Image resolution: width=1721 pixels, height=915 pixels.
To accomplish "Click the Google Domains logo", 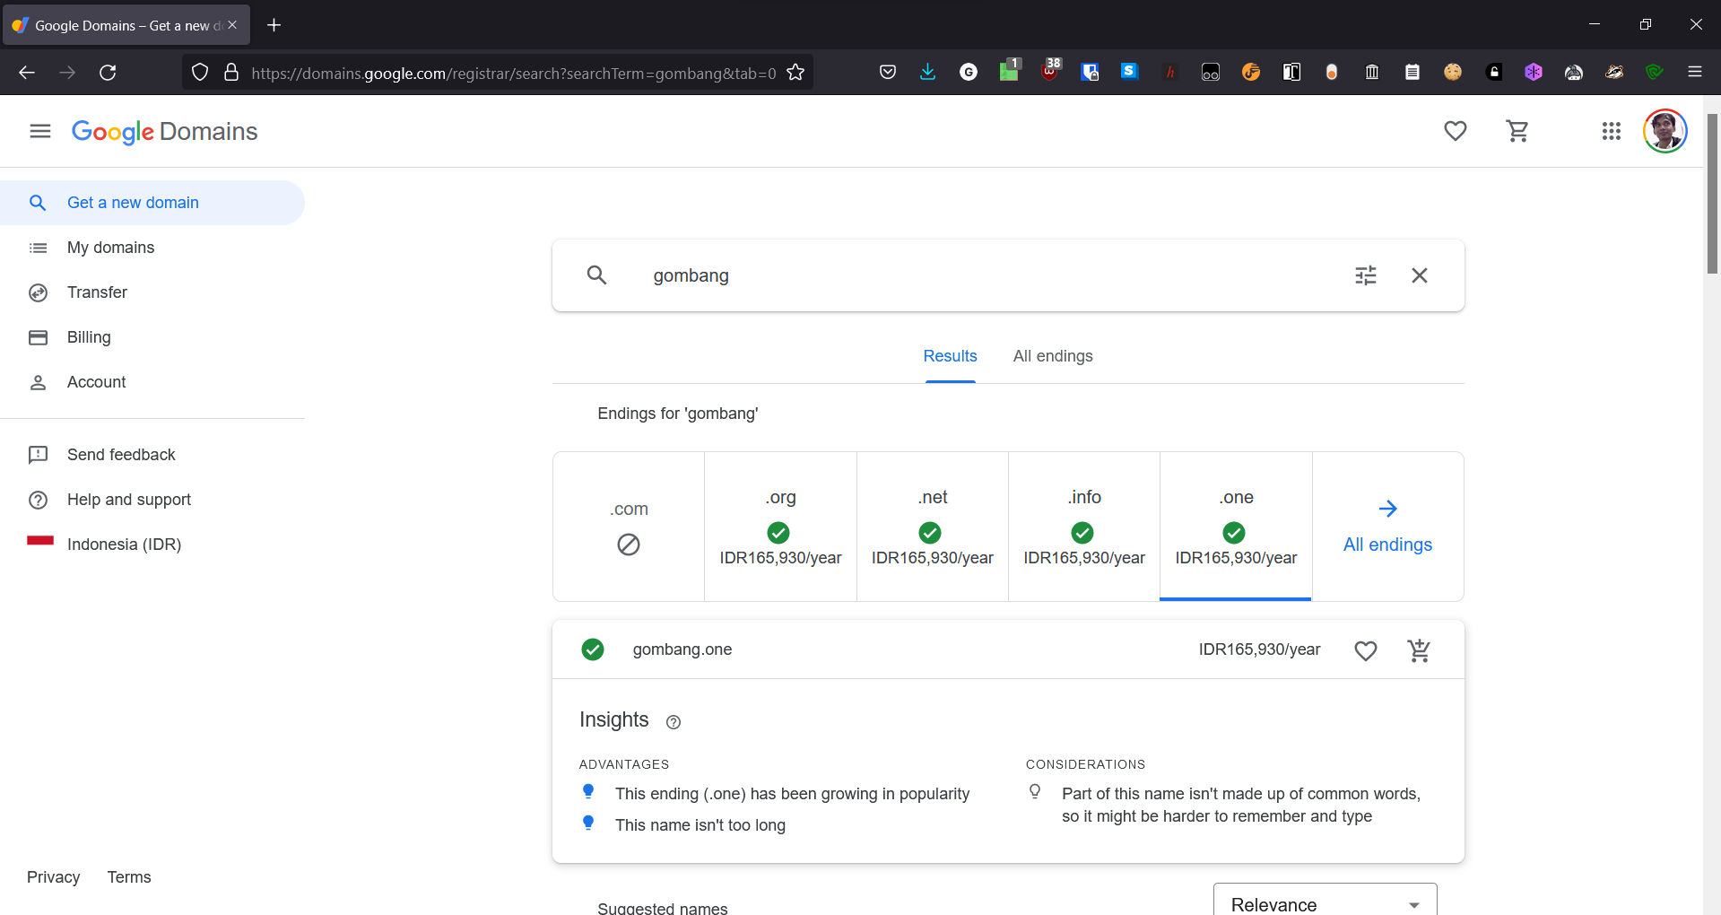I will 165,132.
